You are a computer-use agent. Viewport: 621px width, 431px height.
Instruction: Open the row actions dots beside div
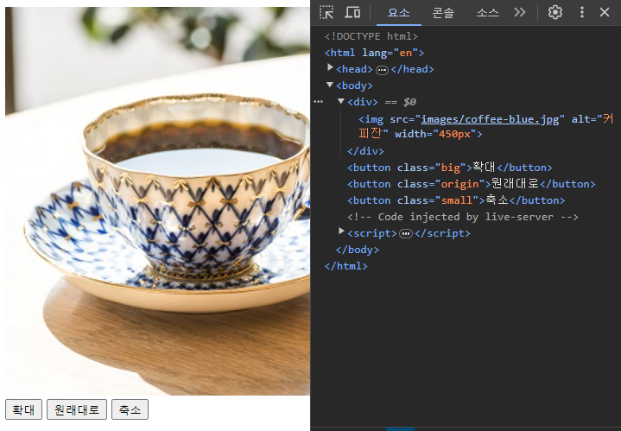point(319,102)
